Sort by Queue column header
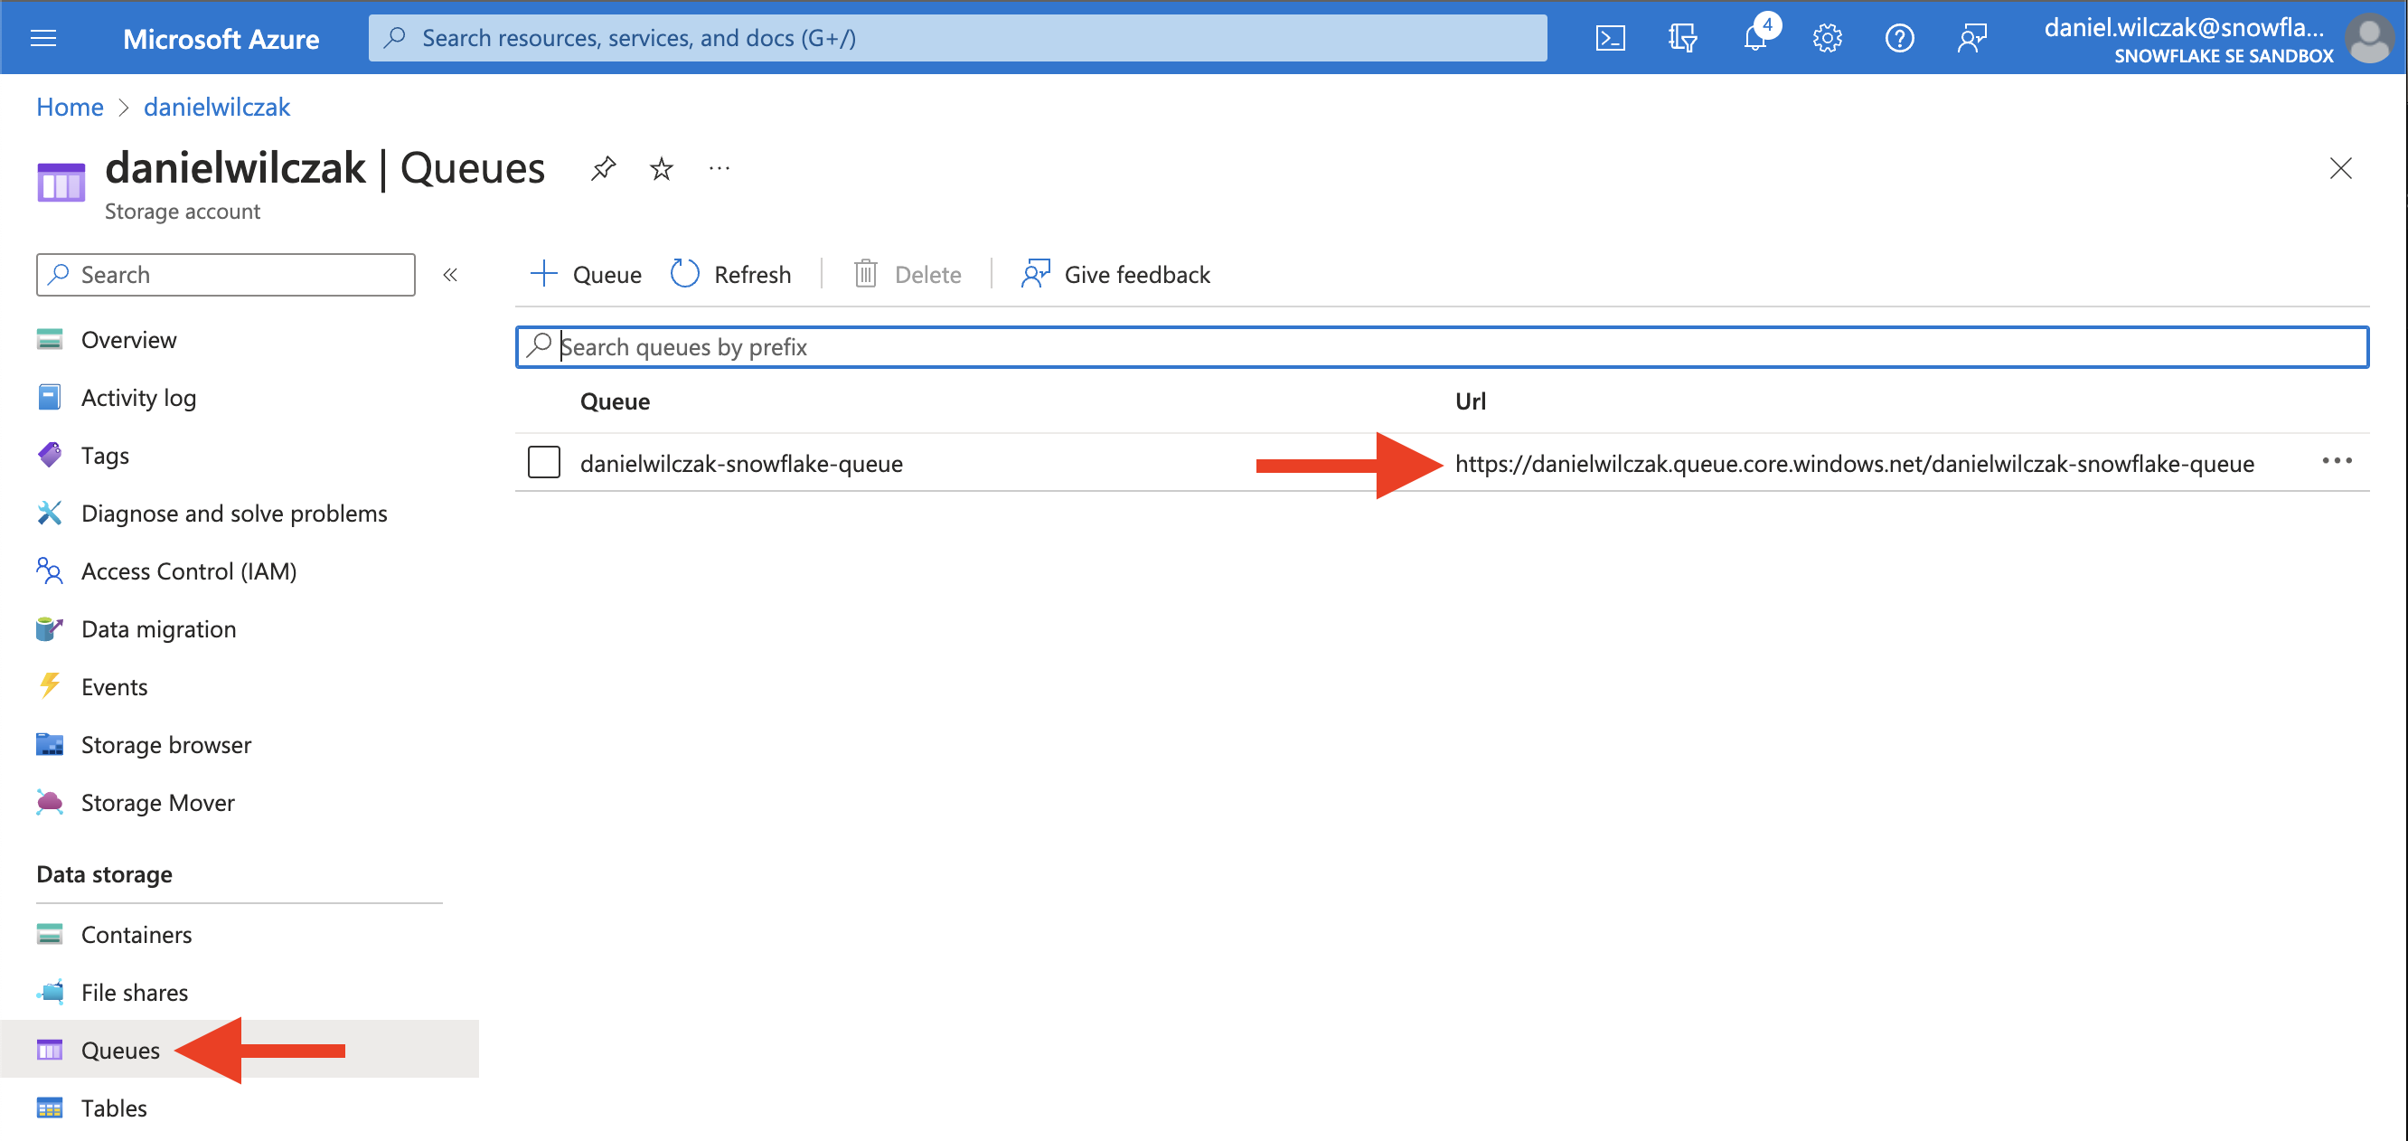2408x1141 pixels. coord(615,401)
